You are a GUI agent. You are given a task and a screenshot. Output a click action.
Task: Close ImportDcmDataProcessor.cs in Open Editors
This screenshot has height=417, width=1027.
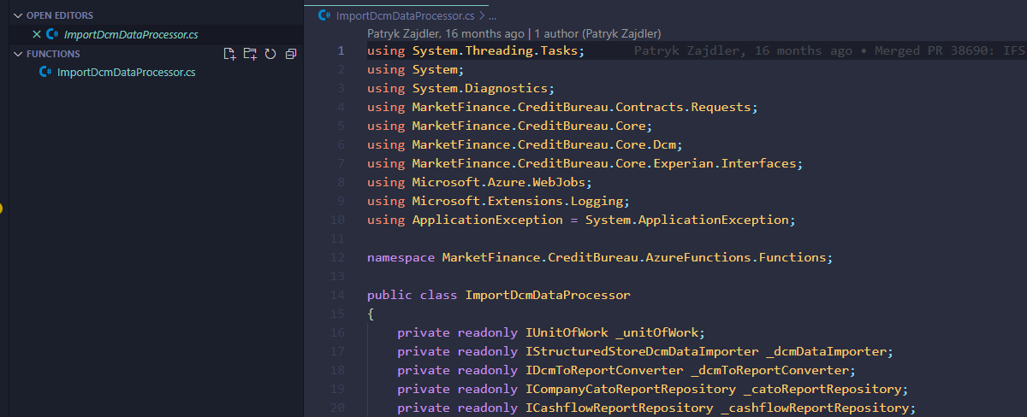36,34
